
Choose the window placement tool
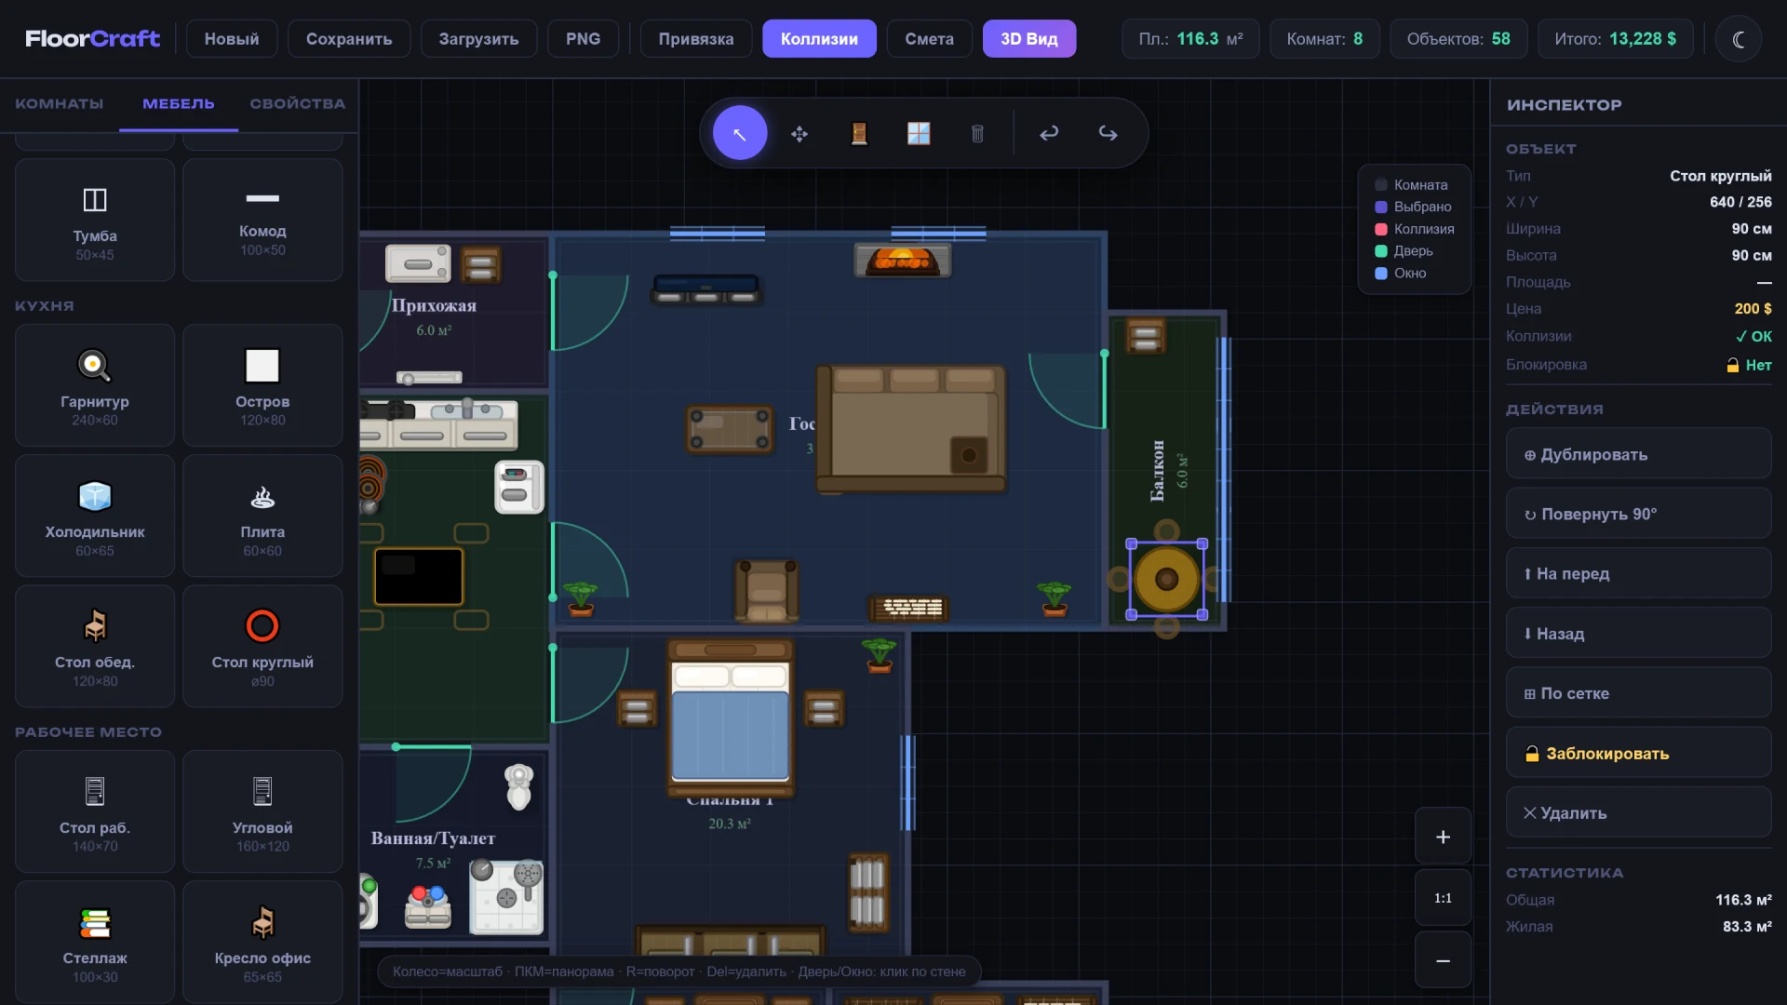(x=919, y=133)
